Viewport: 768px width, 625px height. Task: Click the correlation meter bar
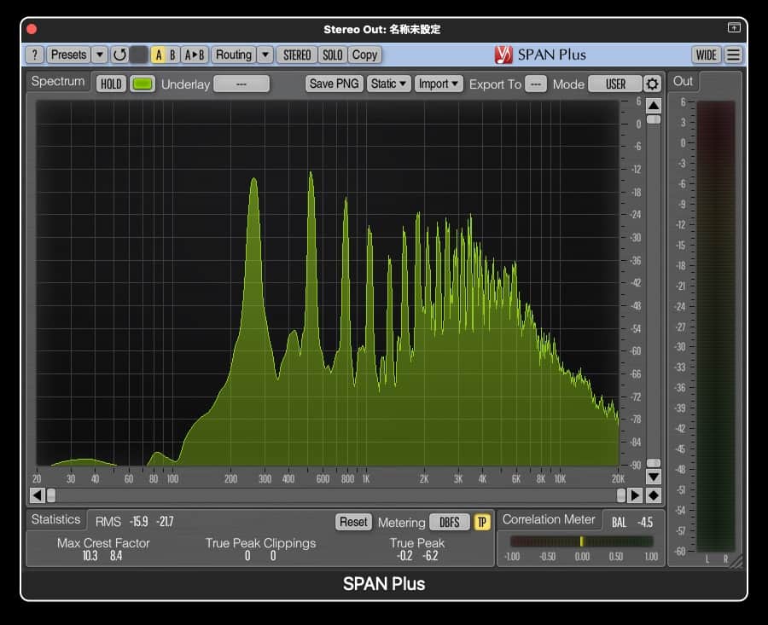pos(581,541)
